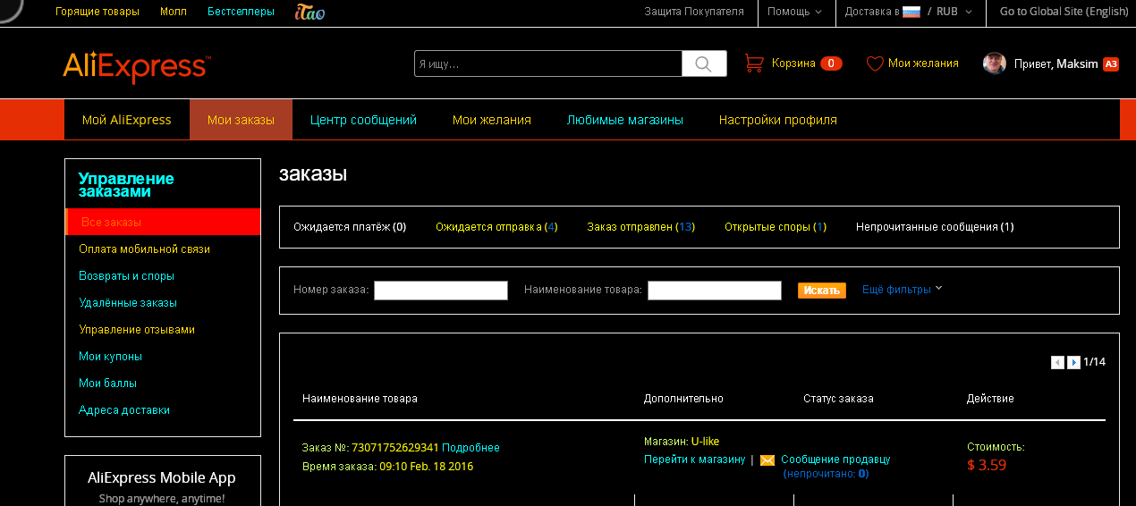Click the envelope message icon

(767, 460)
